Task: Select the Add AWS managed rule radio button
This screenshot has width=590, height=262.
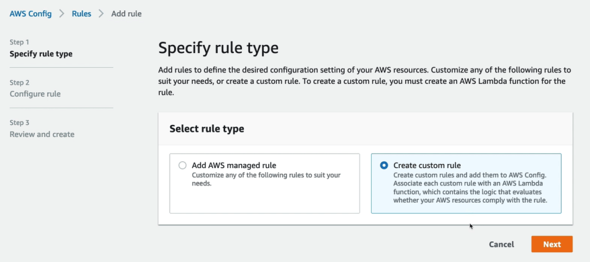Action: click(x=182, y=165)
